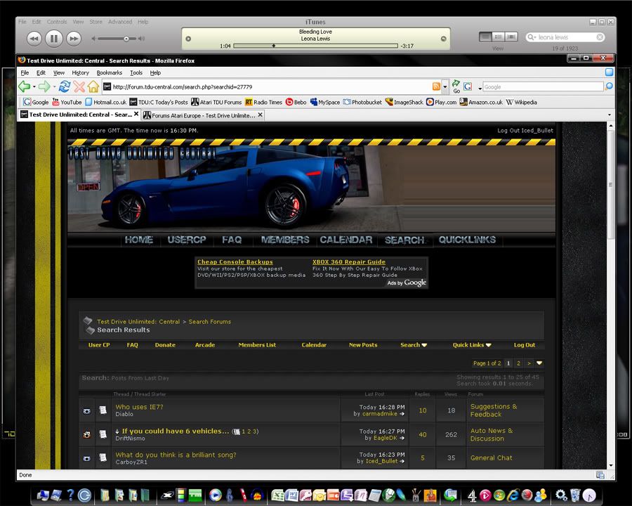The width and height of the screenshot is (632, 506).
Task: Skip to next track in iTunes
Action: pyautogui.click(x=74, y=38)
